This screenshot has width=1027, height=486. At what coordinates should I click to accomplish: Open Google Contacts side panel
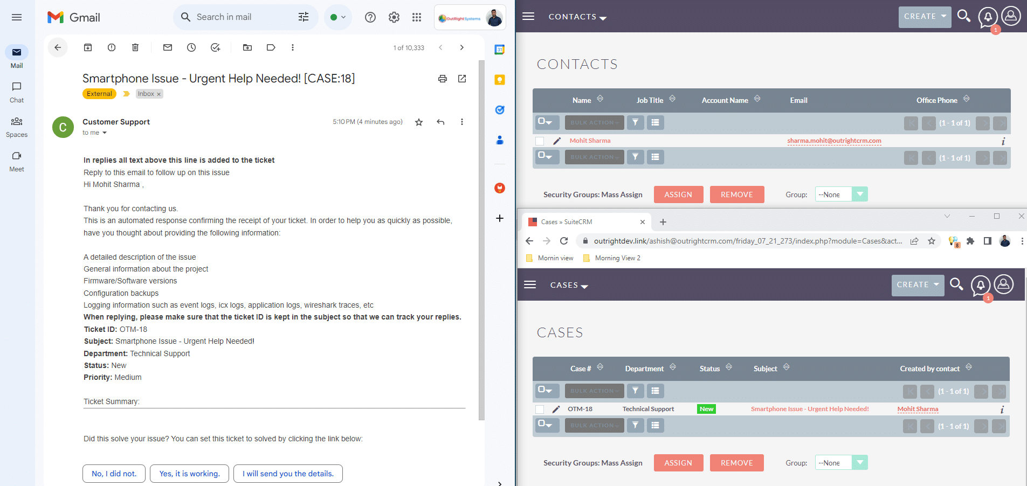pyautogui.click(x=500, y=140)
